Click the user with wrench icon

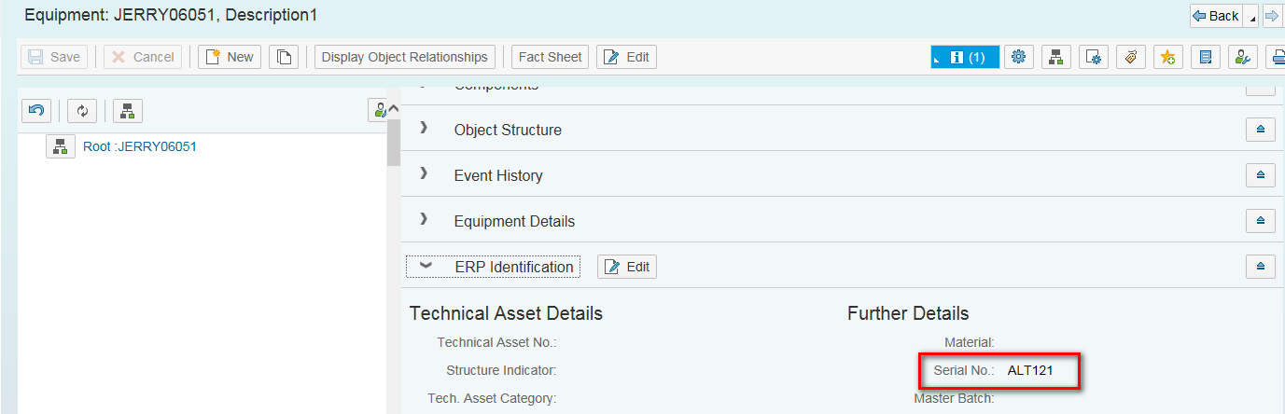(1242, 57)
